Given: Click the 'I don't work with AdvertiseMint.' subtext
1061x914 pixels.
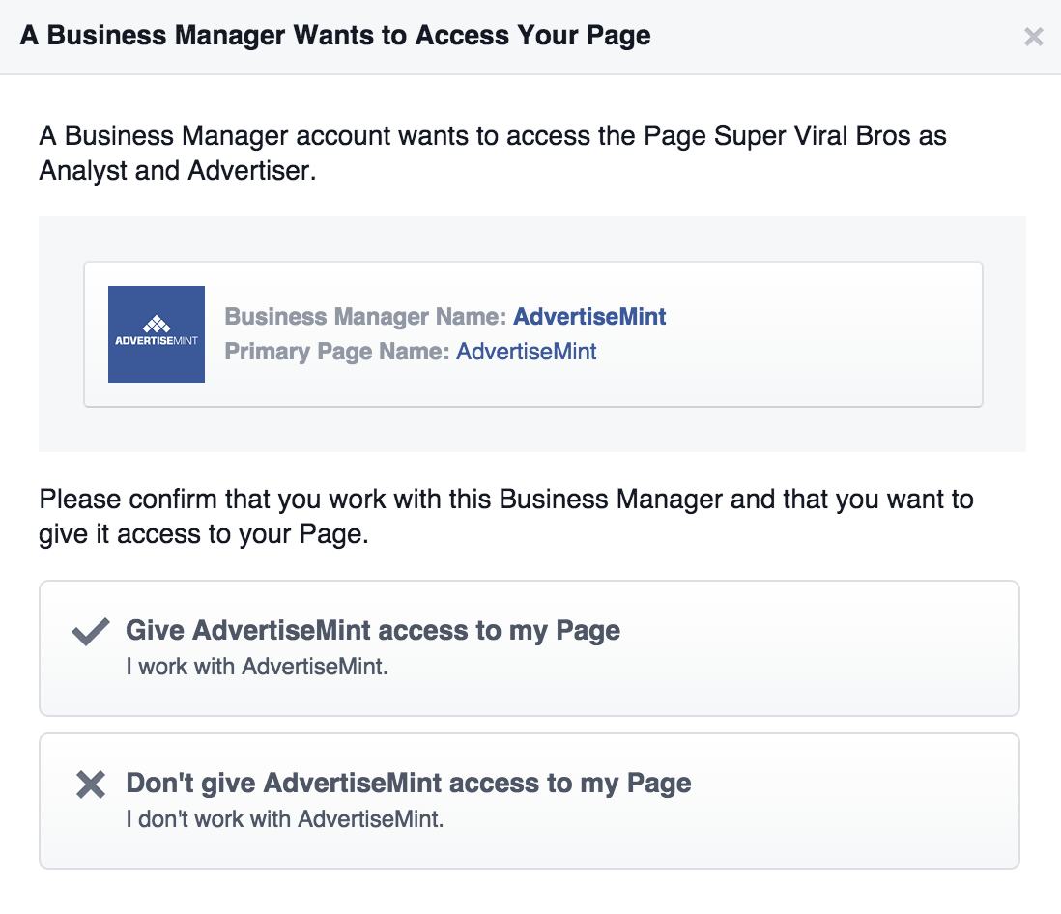Looking at the screenshot, I should pyautogui.click(x=285, y=819).
